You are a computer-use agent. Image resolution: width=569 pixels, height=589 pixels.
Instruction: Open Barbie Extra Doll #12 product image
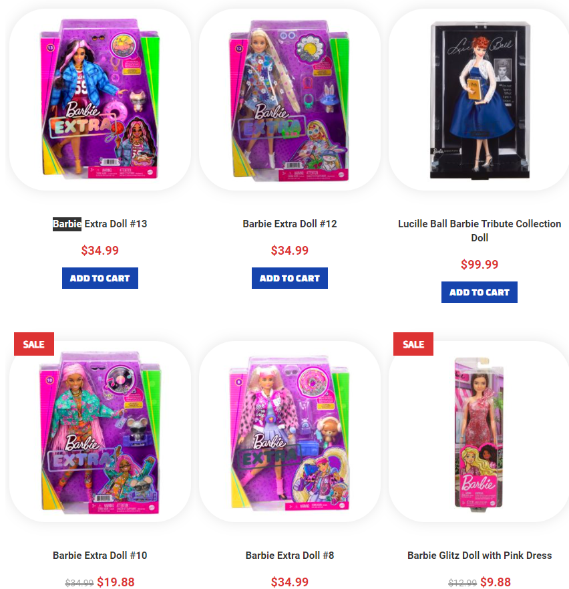point(289,100)
